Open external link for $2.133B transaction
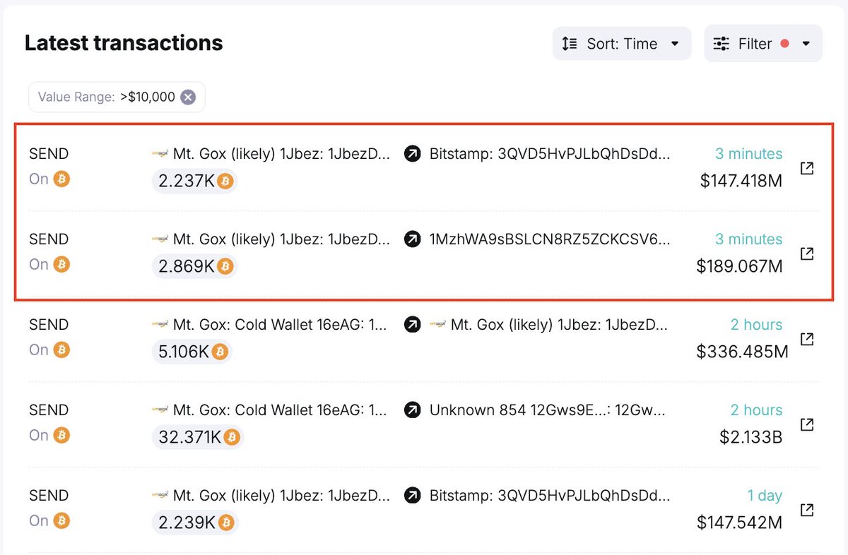 (x=806, y=424)
